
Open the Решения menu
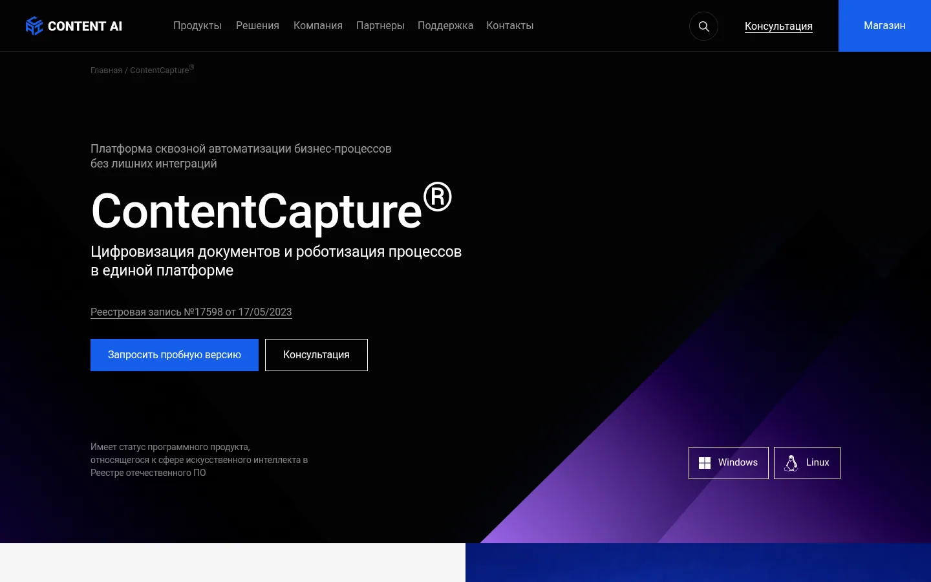[x=257, y=26]
